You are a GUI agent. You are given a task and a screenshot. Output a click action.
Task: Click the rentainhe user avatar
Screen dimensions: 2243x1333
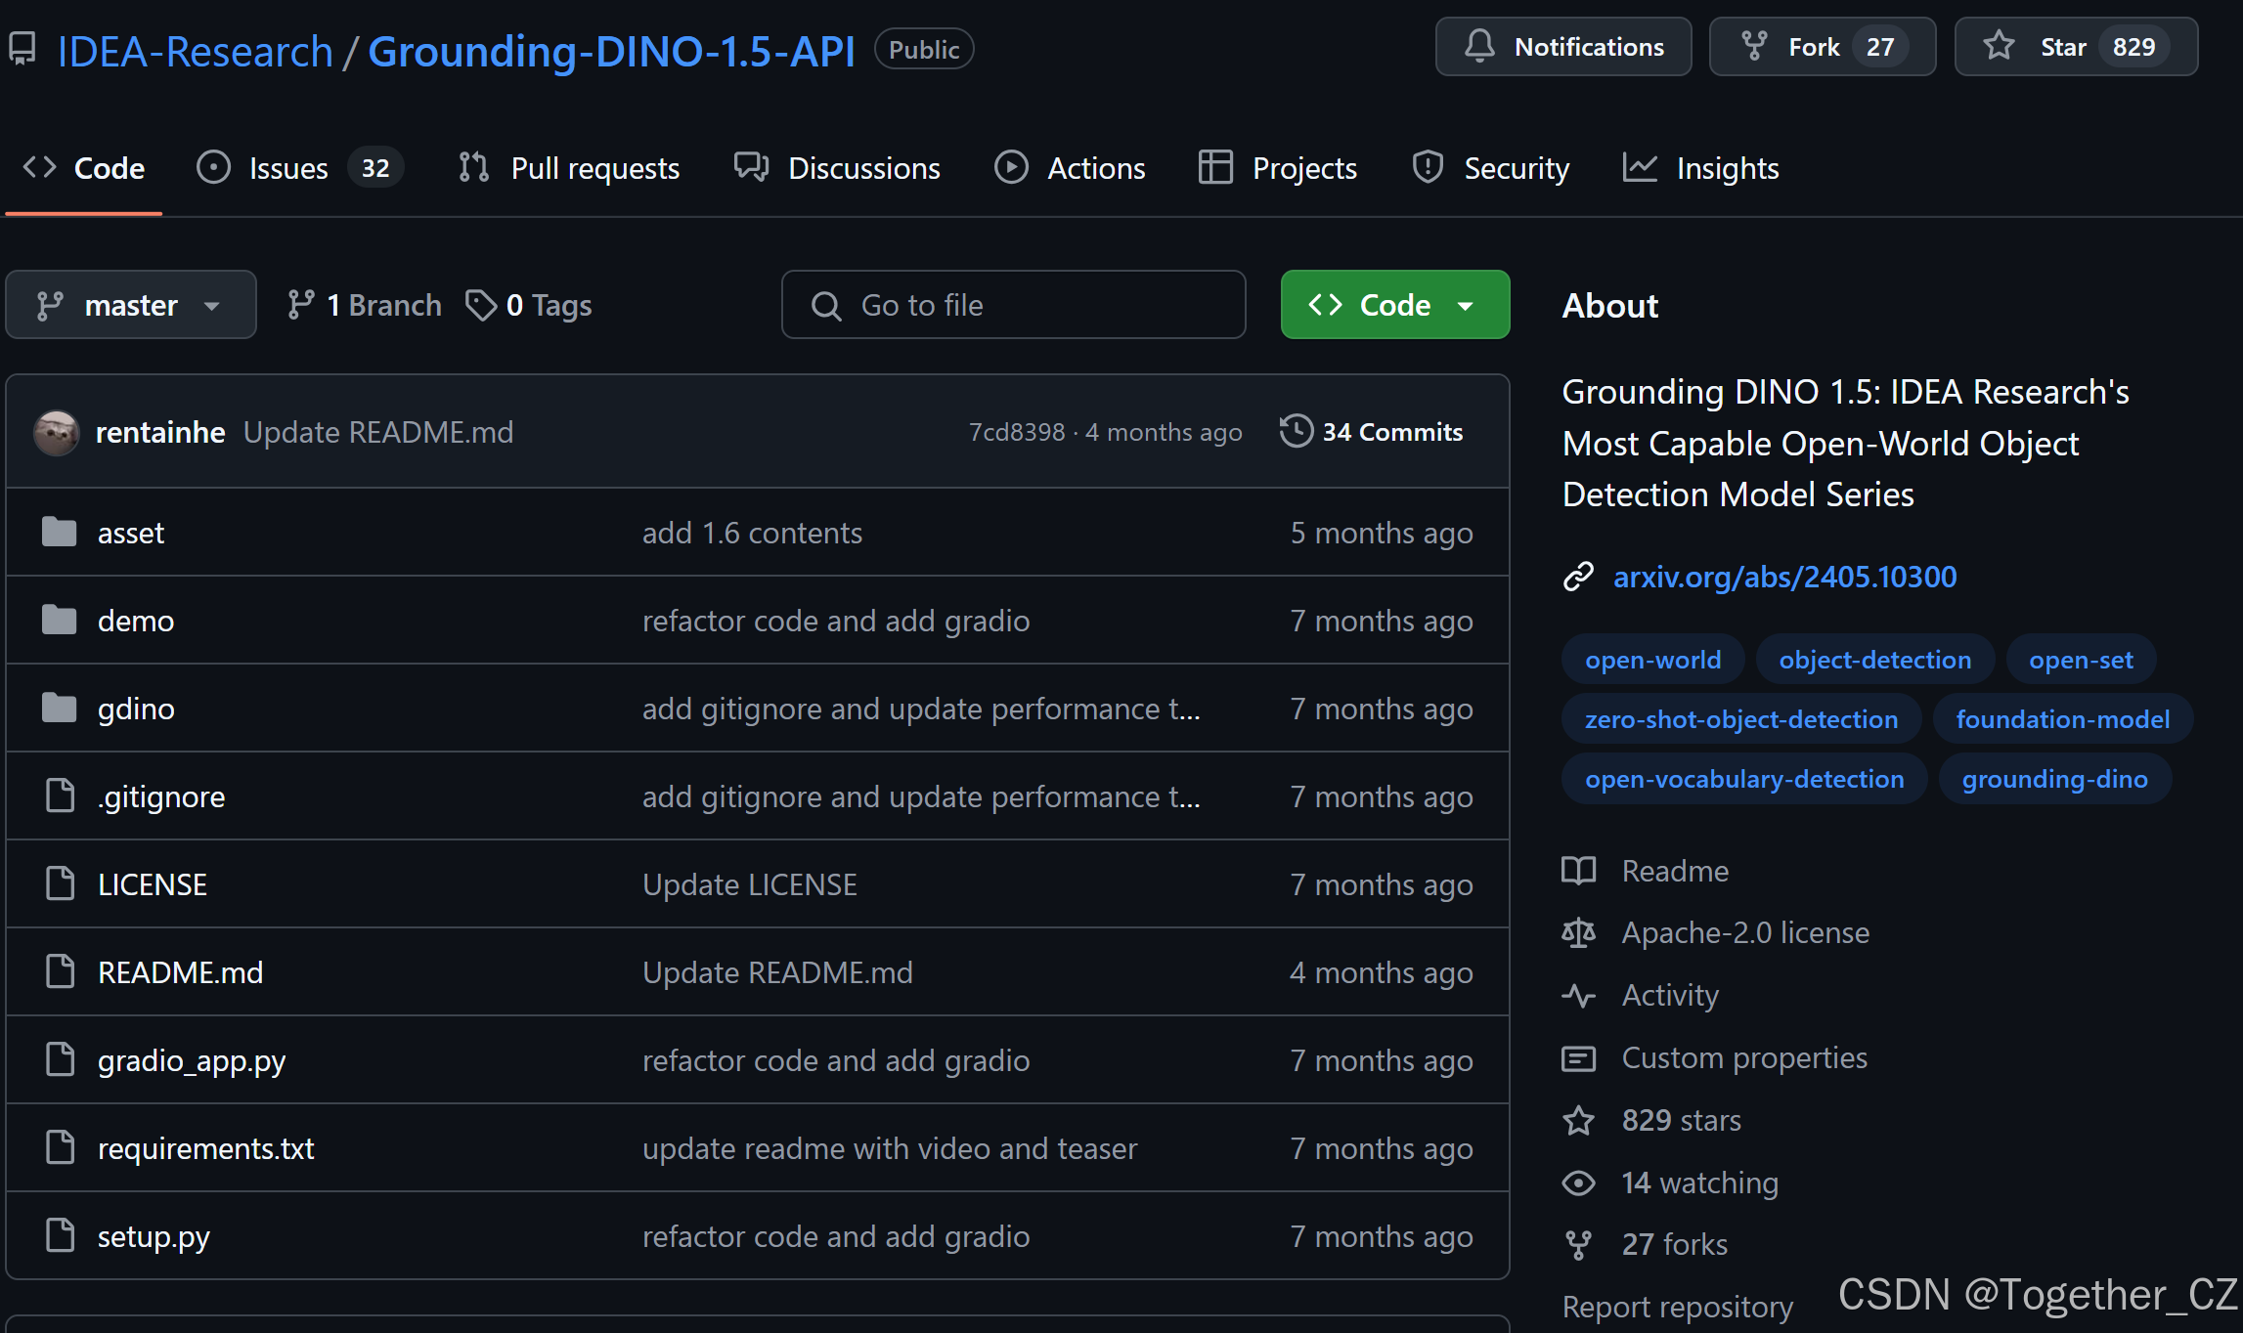(x=57, y=432)
